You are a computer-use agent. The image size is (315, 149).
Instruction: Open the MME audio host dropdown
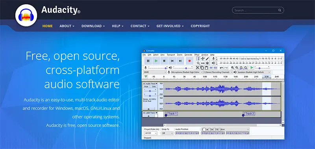155,72
